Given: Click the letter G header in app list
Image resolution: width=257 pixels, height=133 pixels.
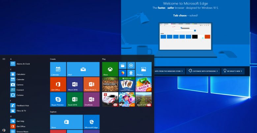Looking at the screenshot, I should click(x=11, y=116).
